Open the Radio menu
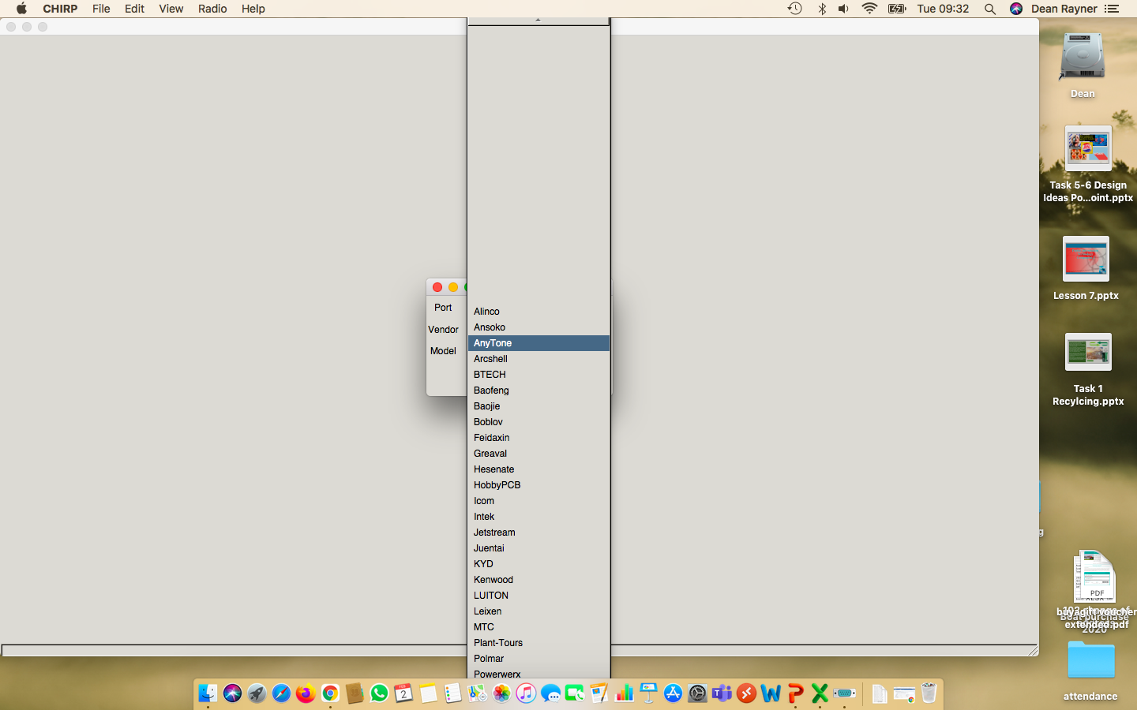This screenshot has width=1137, height=710. (212, 9)
